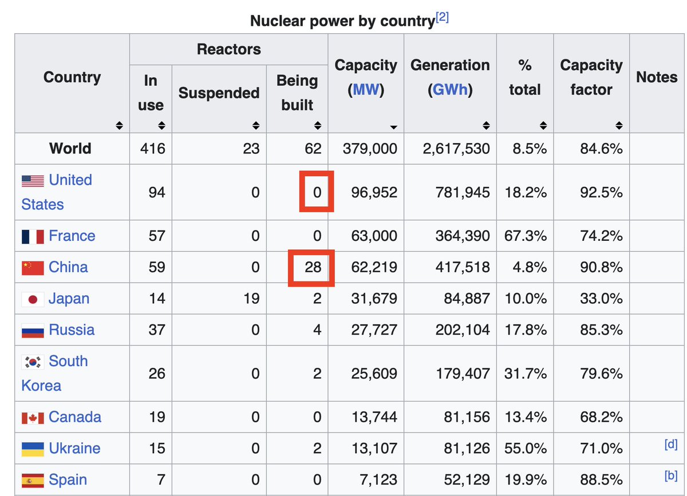Sort table by Country column arrows
The width and height of the screenshot is (687, 496).
(x=119, y=125)
